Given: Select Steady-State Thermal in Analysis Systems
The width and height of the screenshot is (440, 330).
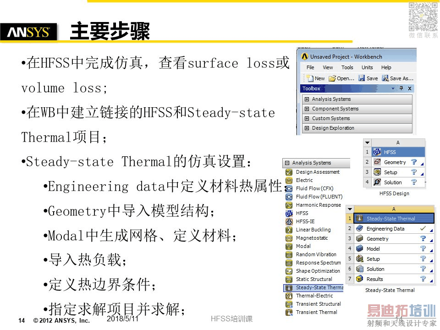Looking at the screenshot, I should pos(313,288).
